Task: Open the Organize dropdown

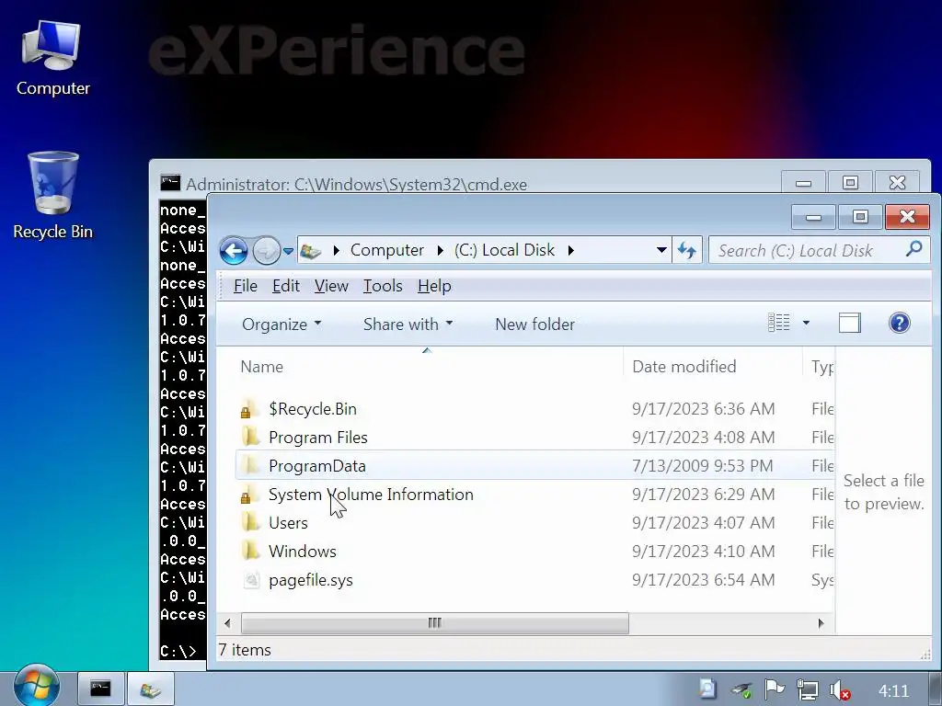Action: click(281, 325)
